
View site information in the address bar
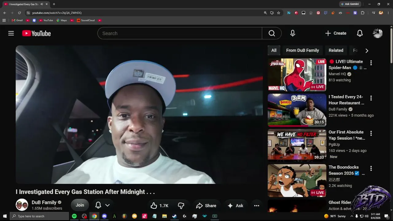28,13
